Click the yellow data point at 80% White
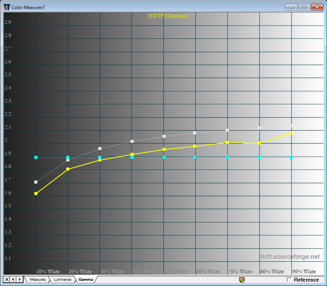Image resolution: width=327 pixels, height=286 pixels. tap(259, 143)
